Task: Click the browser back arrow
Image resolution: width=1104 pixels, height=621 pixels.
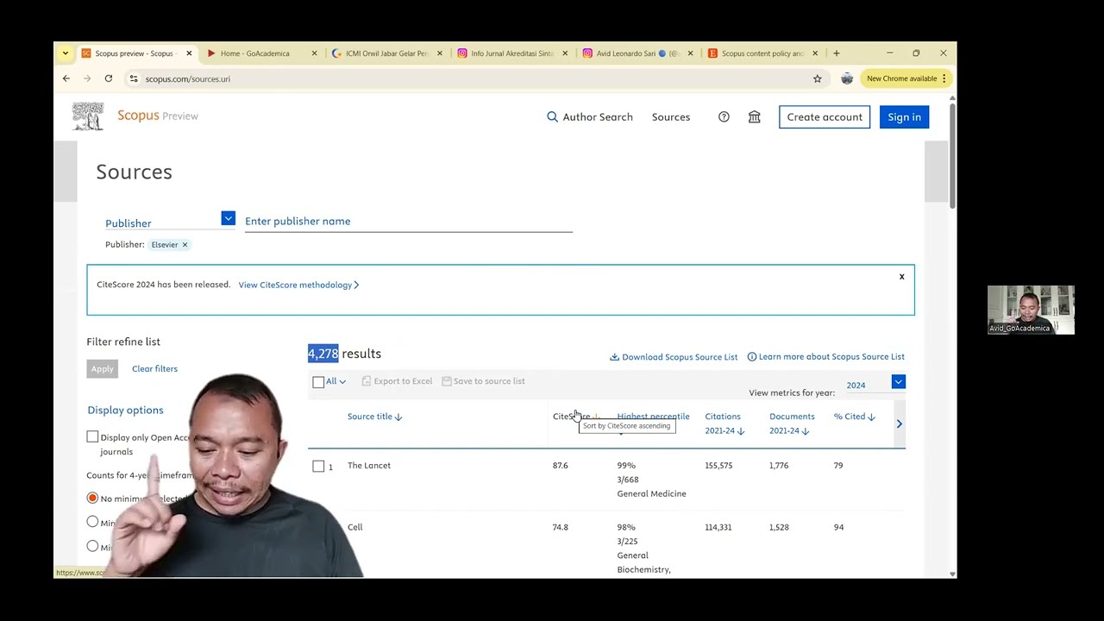Action: coord(66,78)
